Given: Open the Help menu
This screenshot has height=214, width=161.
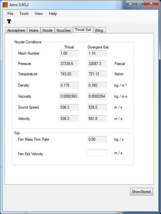Looking at the screenshot, I should coord(53,14).
